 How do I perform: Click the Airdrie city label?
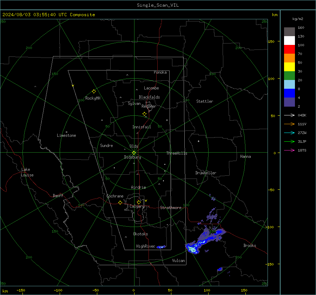point(138,187)
